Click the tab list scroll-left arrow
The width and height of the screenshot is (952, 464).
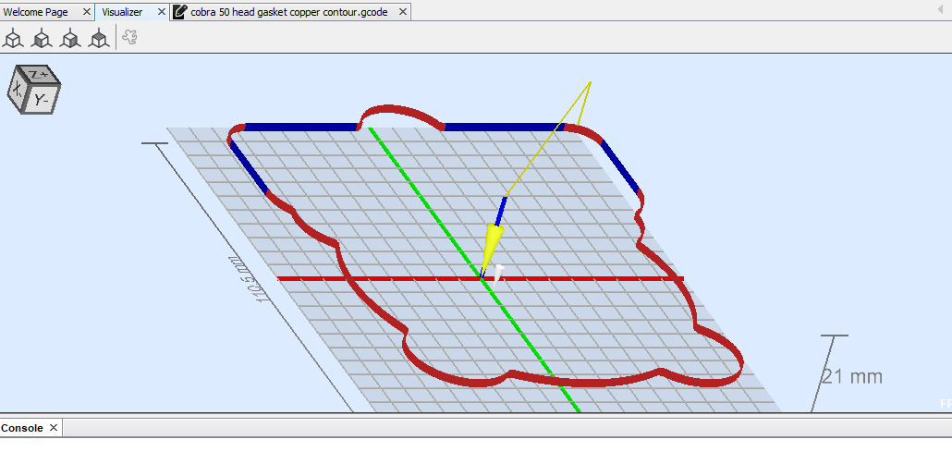941,9
